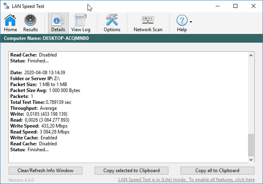Screen dimensions: 263x184
Task: Launch Network Scan from the toolbar
Action: [x=148, y=23]
